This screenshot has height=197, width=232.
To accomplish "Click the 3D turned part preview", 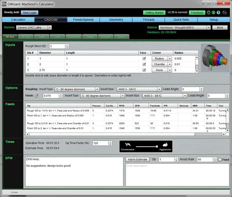I will tap(215, 58).
